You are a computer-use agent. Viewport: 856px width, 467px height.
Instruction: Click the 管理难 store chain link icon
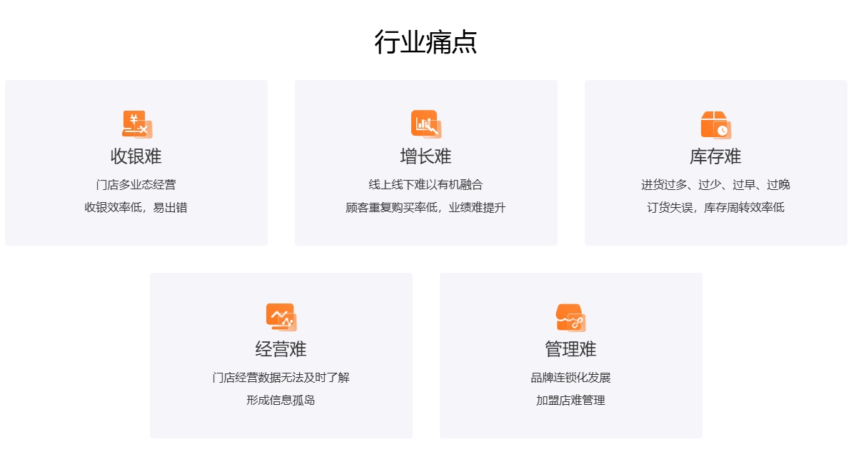click(x=570, y=317)
